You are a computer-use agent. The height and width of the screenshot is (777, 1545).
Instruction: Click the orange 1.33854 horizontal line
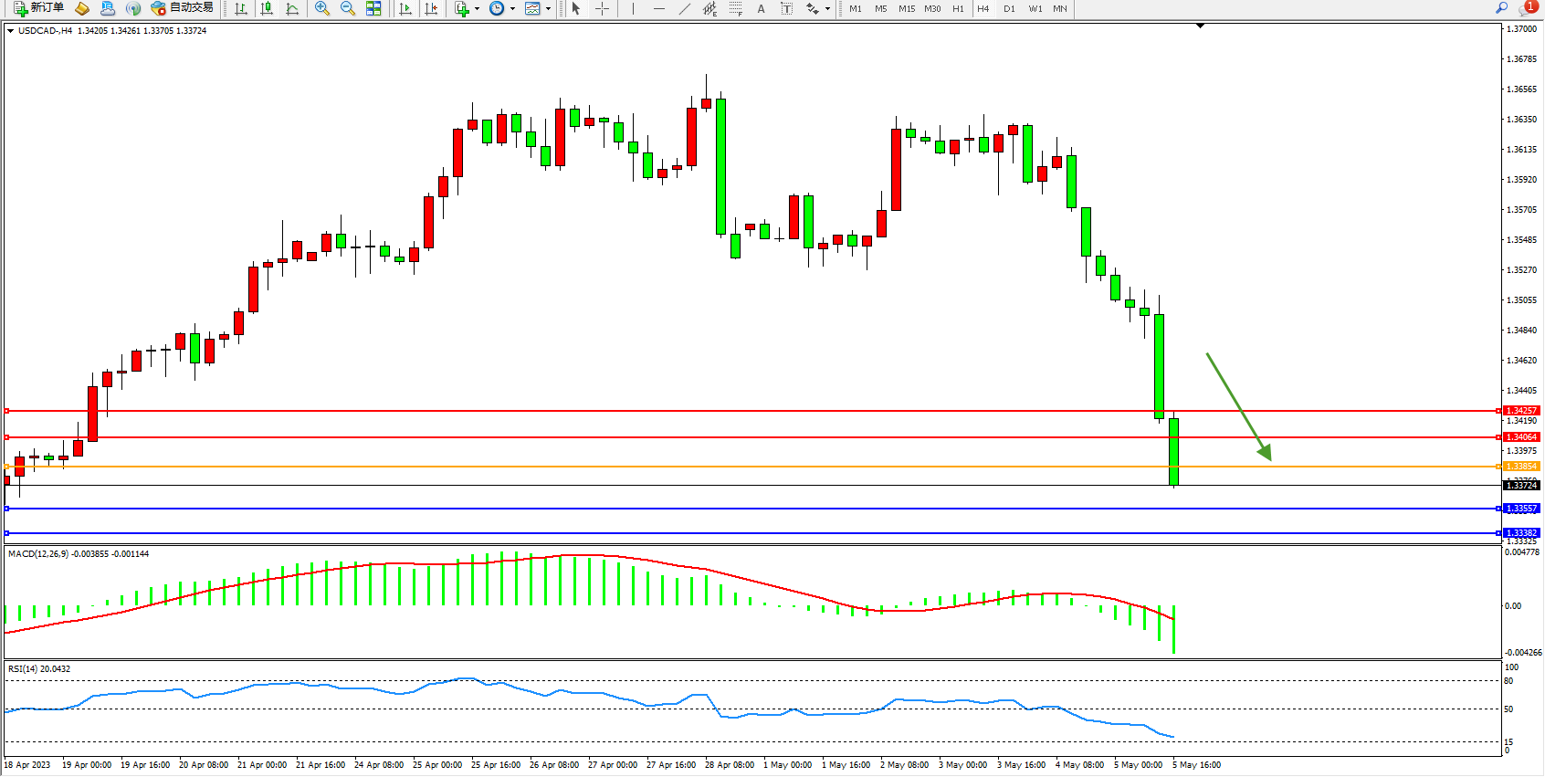click(730, 467)
